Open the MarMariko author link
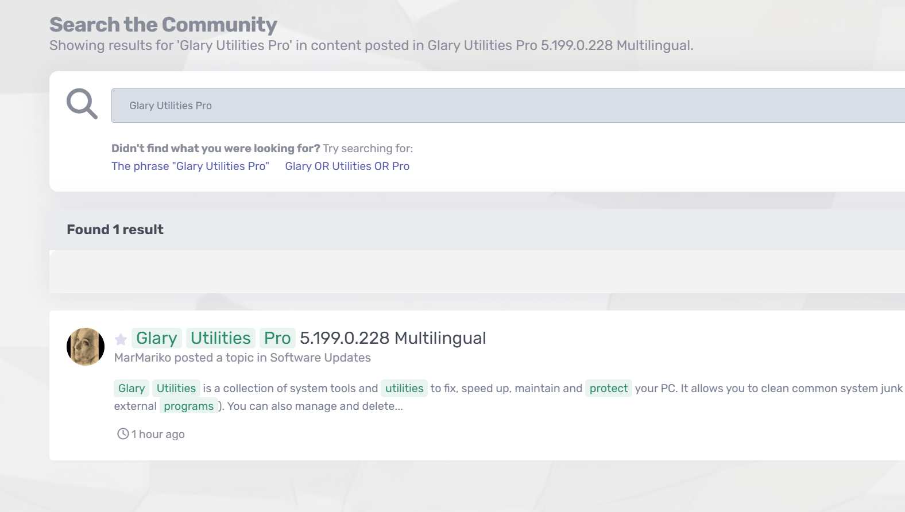Viewport: 905px width, 512px height. pos(142,358)
